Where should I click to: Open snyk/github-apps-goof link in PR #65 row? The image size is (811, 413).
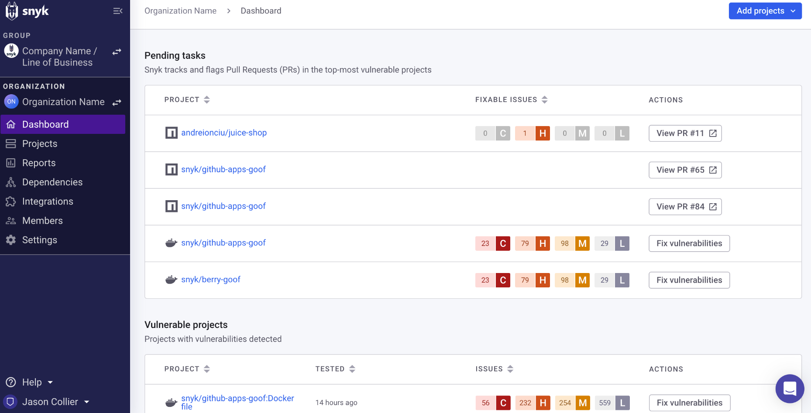point(223,169)
